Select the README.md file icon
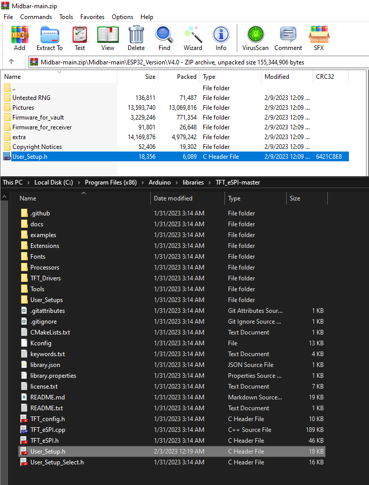Image resolution: width=369 pixels, height=485 pixels. [x=24, y=397]
